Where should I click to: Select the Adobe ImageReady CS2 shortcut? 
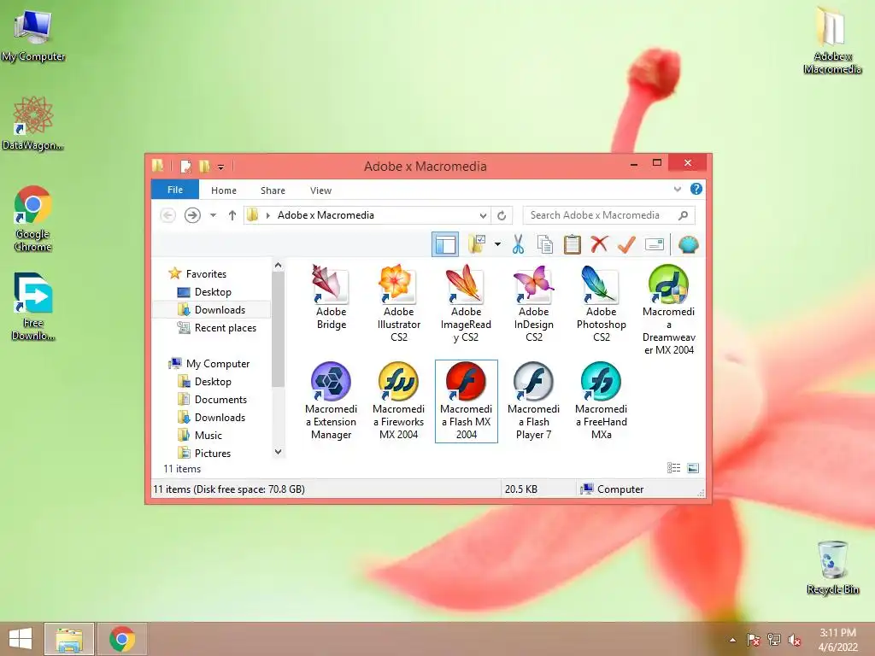click(466, 303)
